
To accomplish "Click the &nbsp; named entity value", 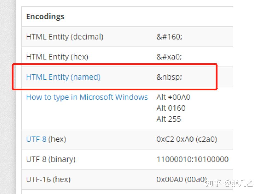I will tap(169, 77).
